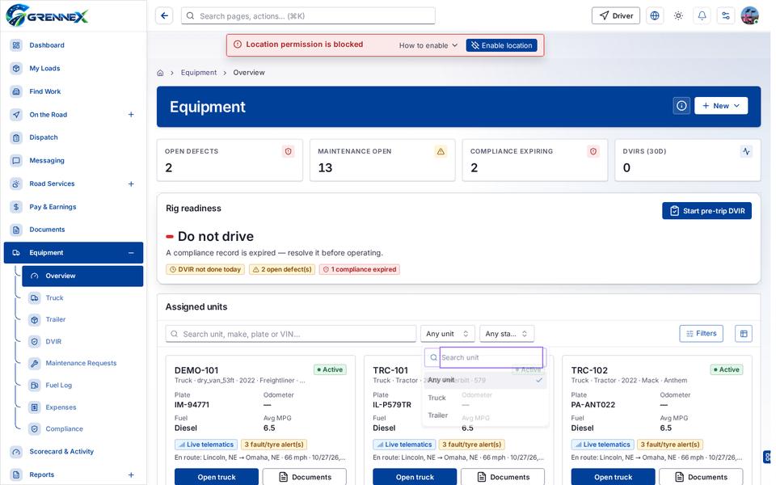Expand Road Services plus icon
Image resolution: width=776 pixels, height=485 pixels.
131,184
